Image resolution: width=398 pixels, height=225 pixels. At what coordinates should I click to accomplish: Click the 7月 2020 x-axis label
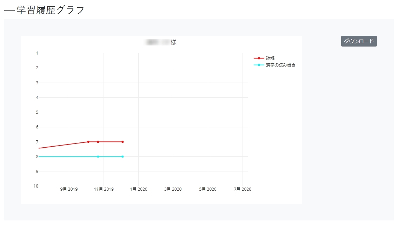243,189
